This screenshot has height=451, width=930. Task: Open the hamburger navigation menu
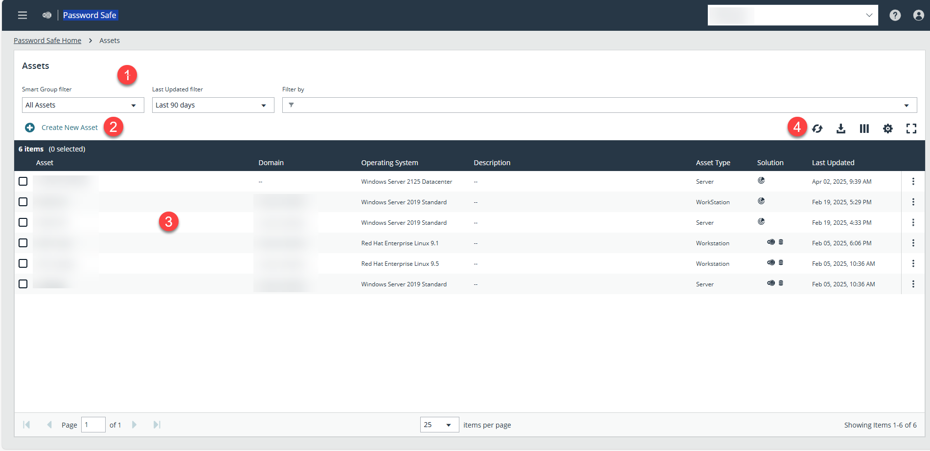[x=23, y=15]
